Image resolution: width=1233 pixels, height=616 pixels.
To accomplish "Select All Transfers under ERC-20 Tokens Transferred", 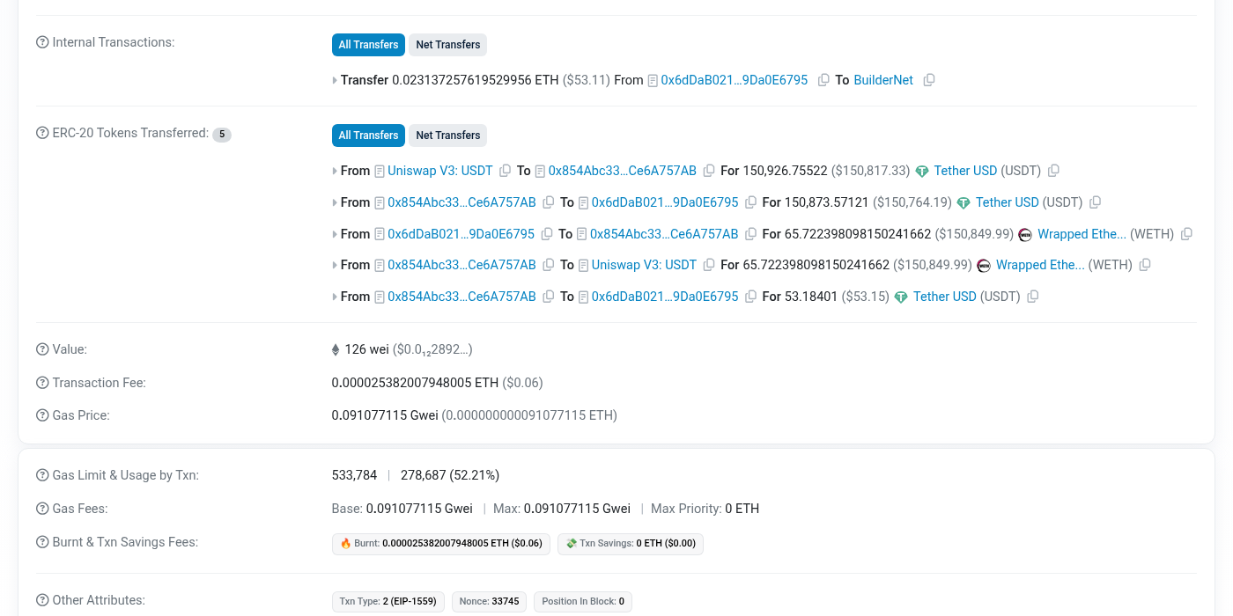I will pyautogui.click(x=368, y=136).
